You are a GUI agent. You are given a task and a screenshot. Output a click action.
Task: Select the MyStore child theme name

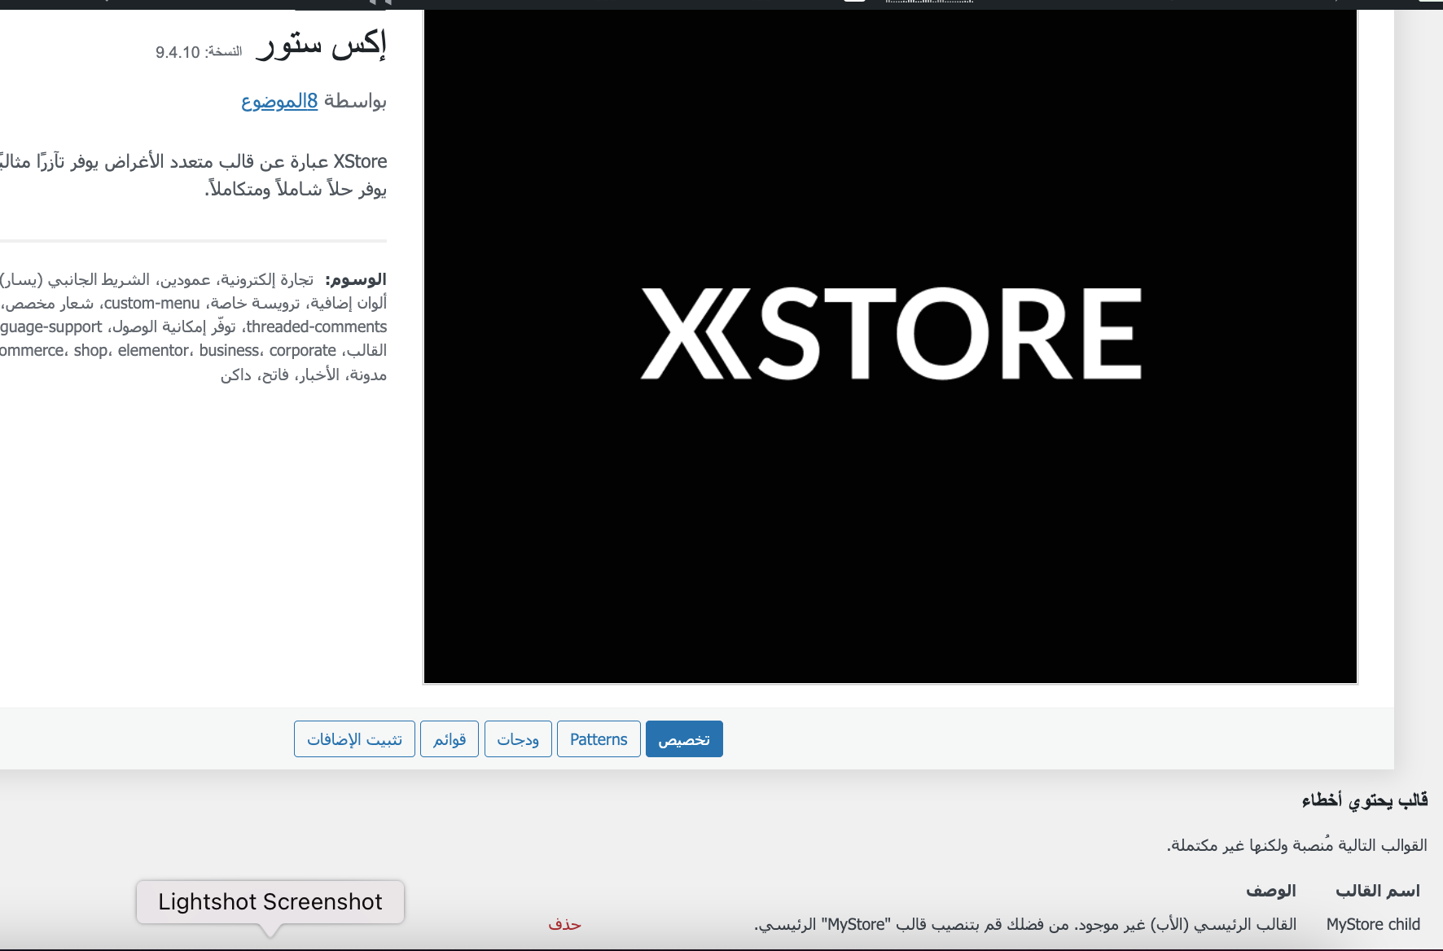pos(1373,924)
